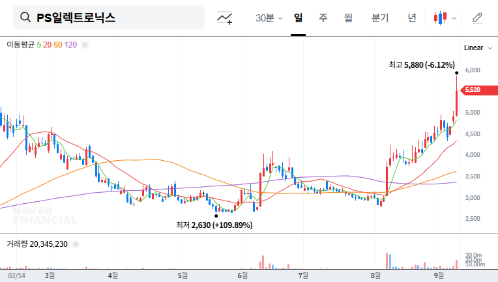Click the 5월 label on time axis
This screenshot has width=498, height=282.
click(183, 275)
